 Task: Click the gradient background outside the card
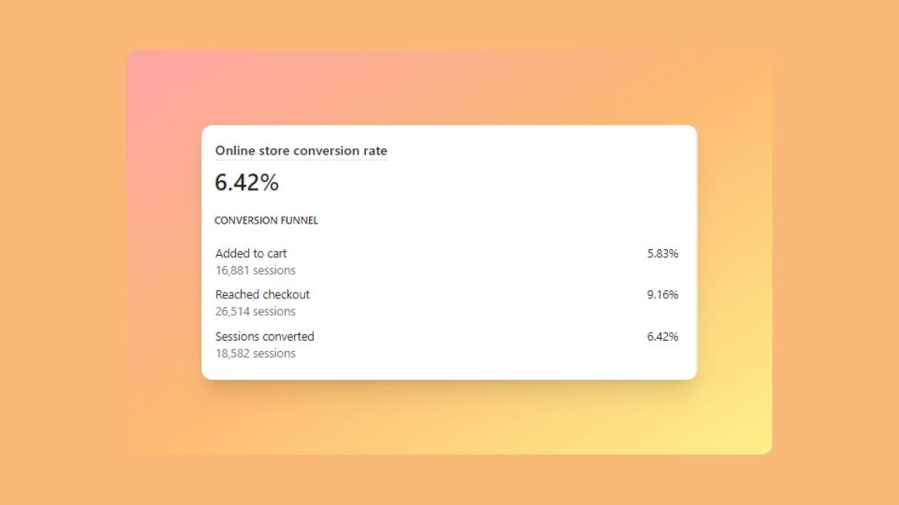click(64, 252)
